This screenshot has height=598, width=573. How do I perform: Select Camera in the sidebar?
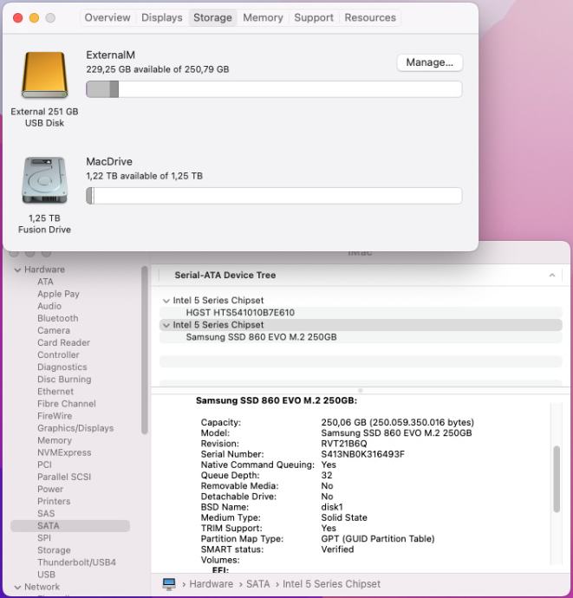click(x=54, y=330)
